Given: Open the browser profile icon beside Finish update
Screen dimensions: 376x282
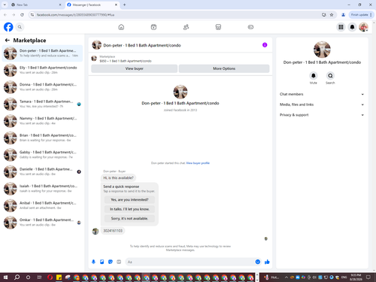Looking at the screenshot, I should tap(343, 15).
